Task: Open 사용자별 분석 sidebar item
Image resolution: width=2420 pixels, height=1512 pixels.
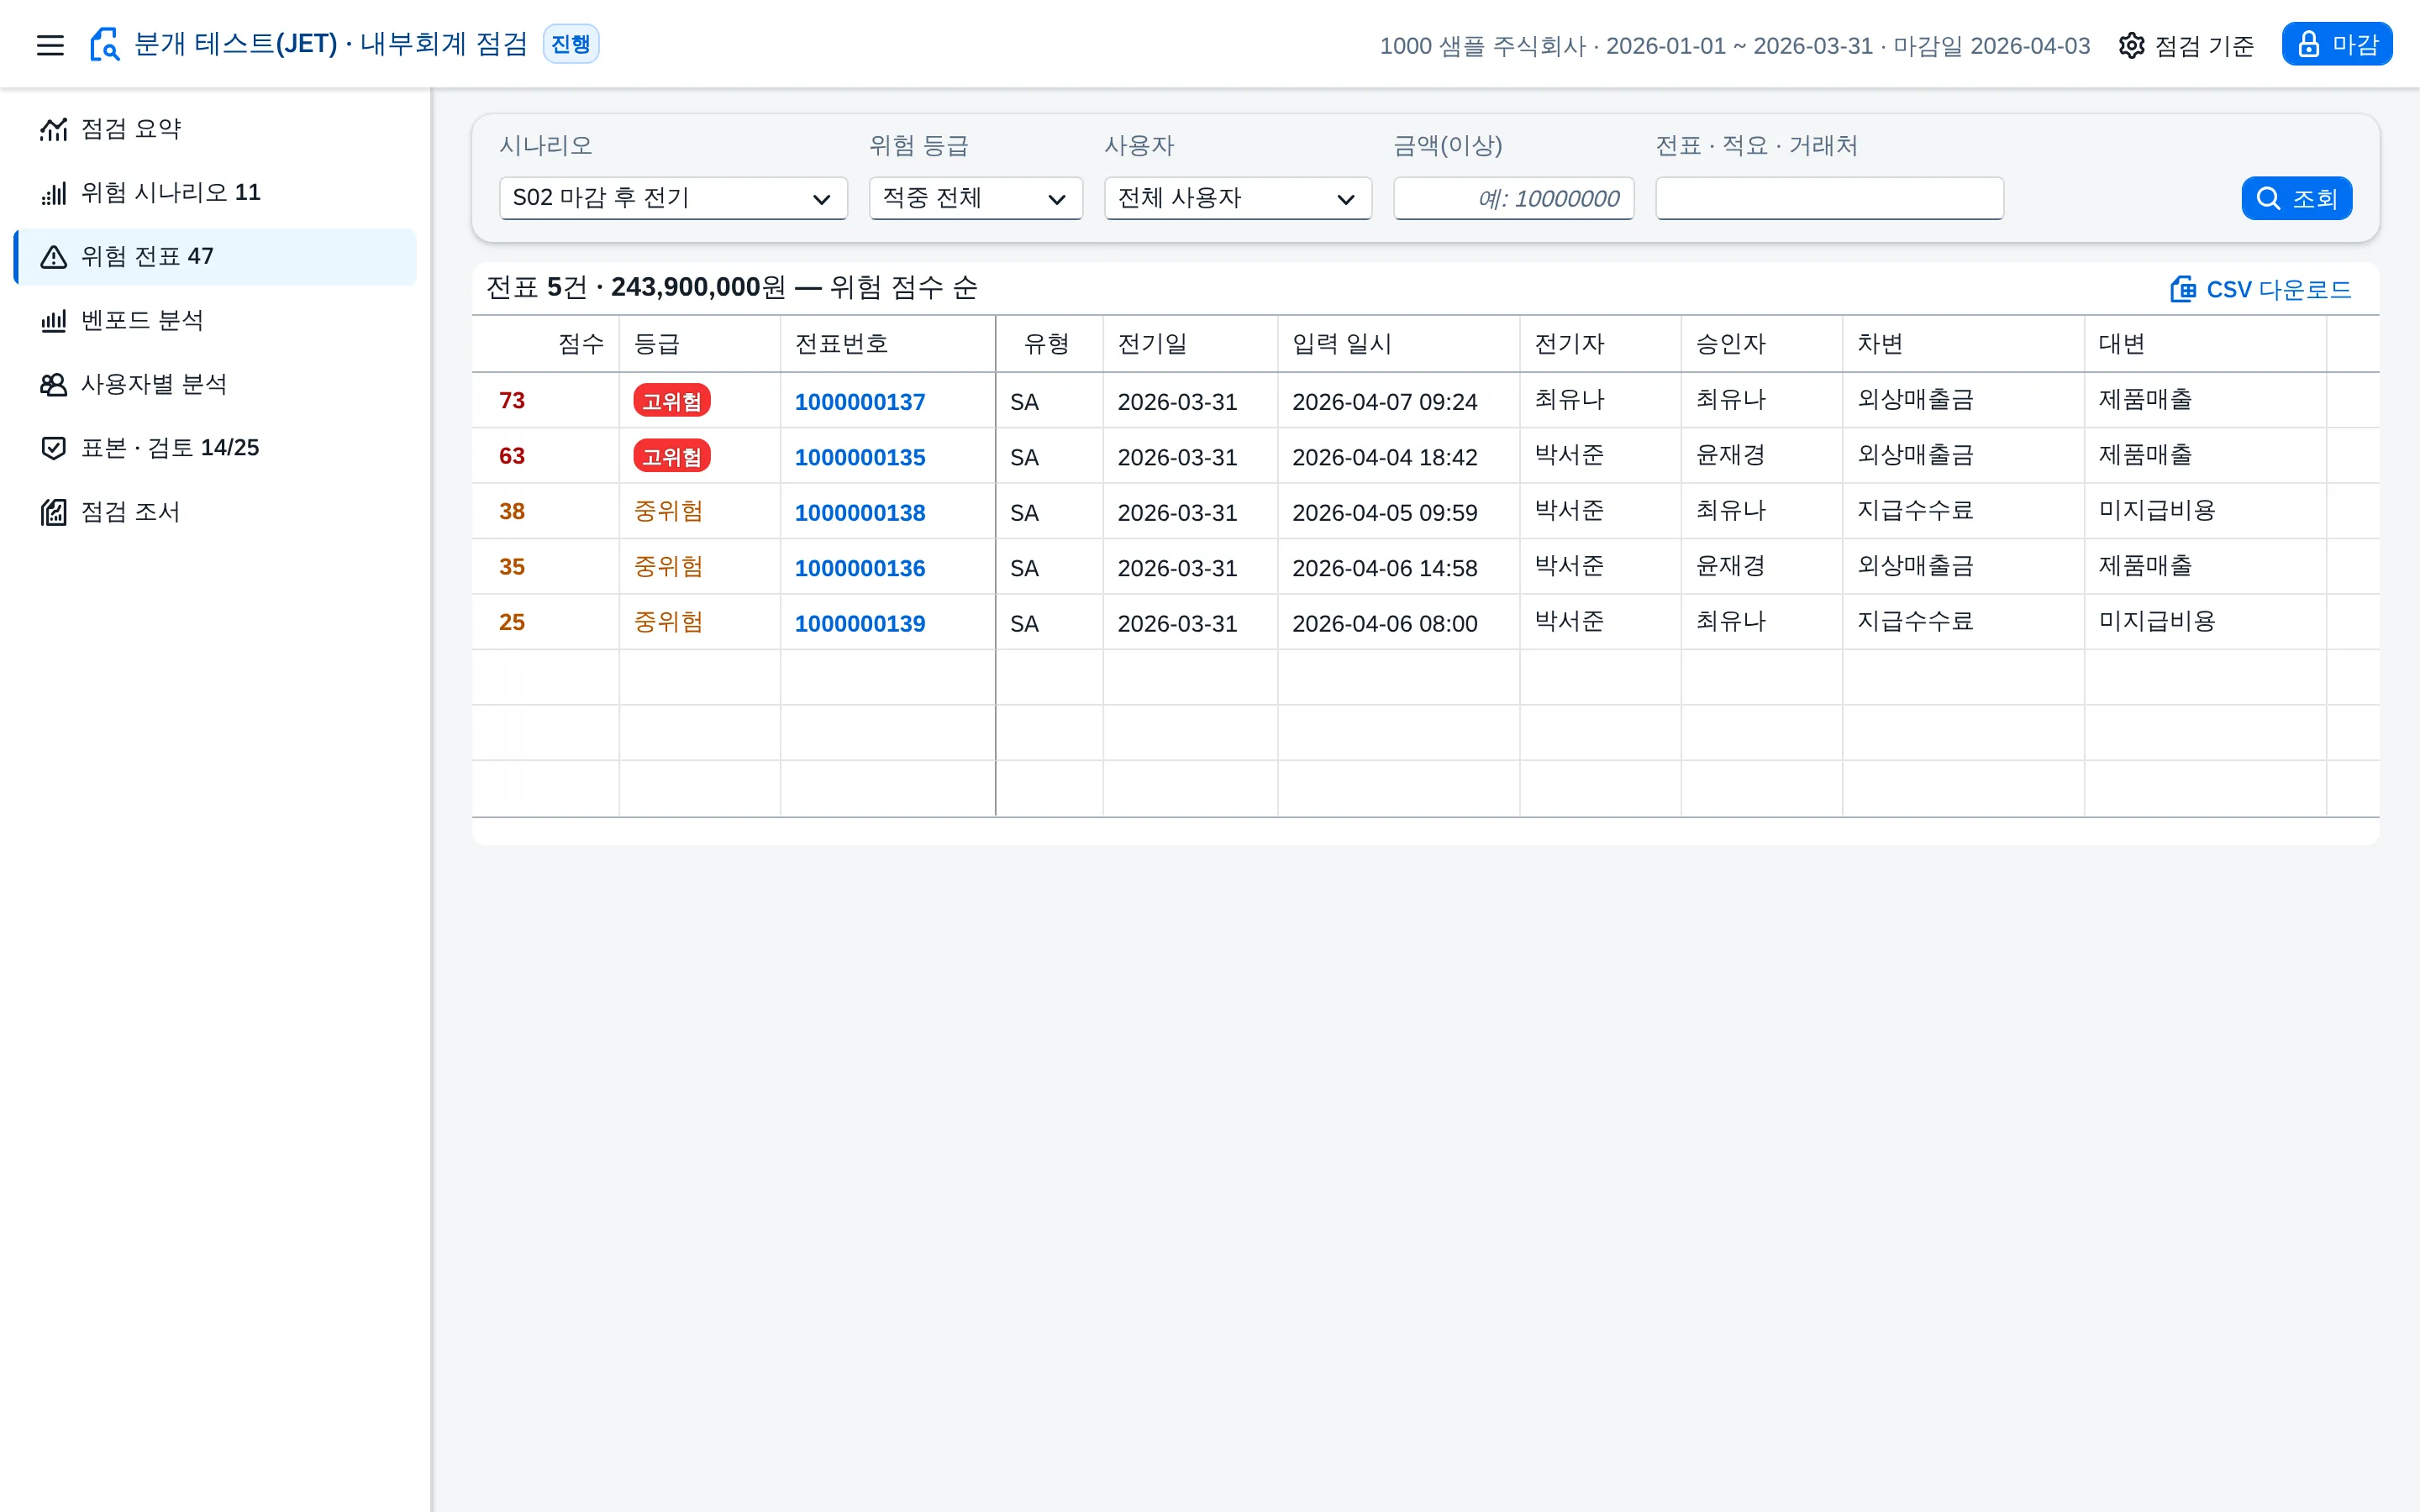Action: coord(215,385)
